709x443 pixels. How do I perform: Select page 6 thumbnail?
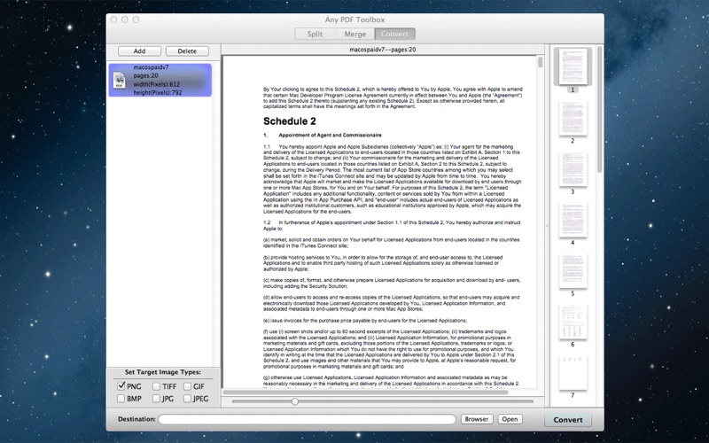click(x=573, y=322)
